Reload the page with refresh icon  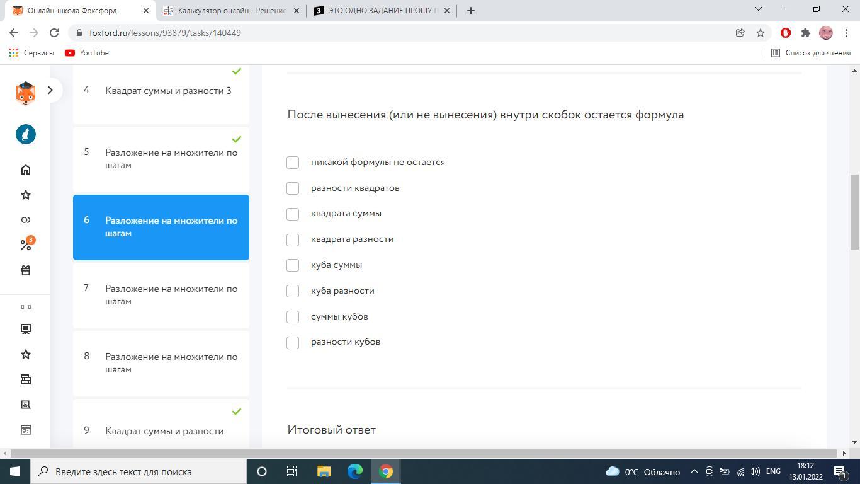tap(54, 33)
